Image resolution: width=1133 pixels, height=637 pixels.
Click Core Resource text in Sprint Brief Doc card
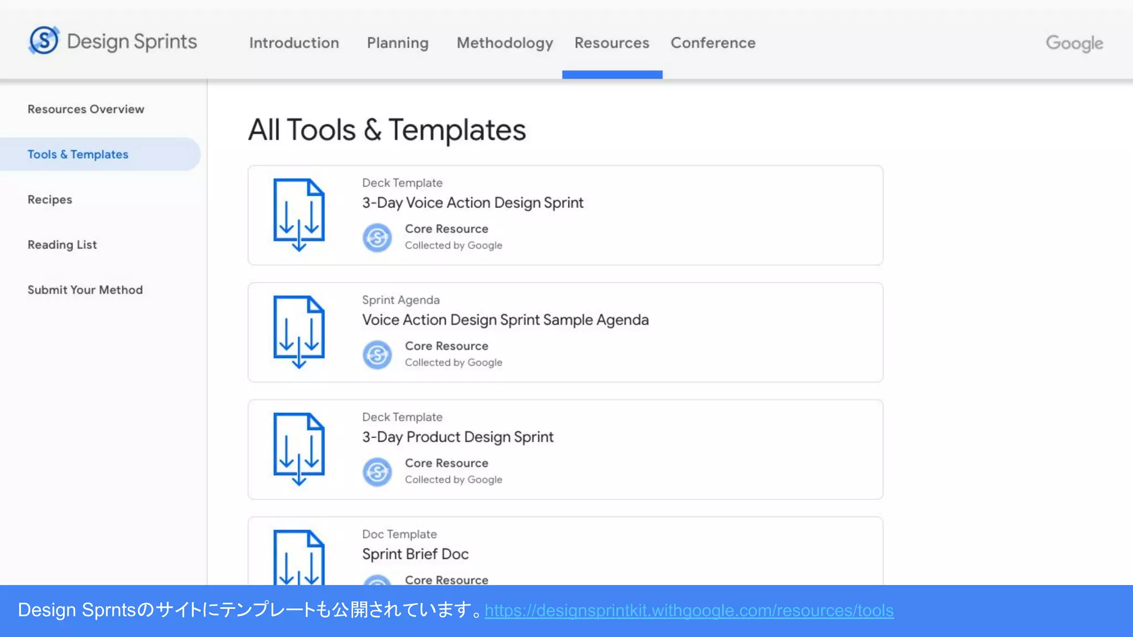446,579
